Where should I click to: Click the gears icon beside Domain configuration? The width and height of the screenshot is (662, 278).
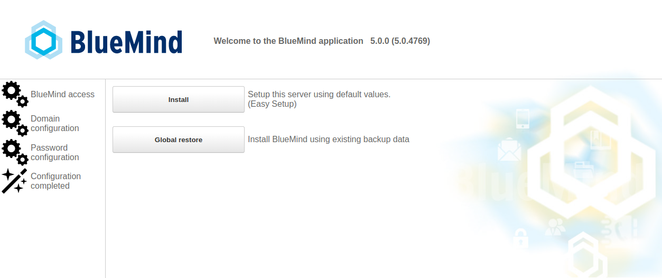(x=15, y=123)
